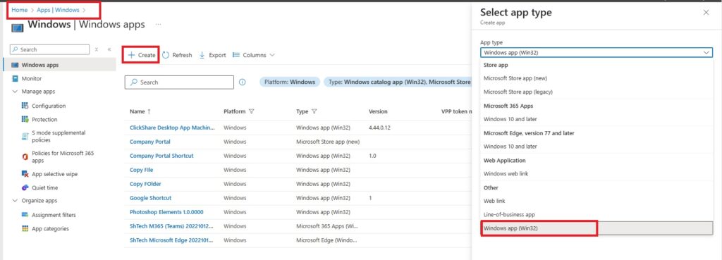
Task: Click the Name column header
Action: [x=137, y=111]
